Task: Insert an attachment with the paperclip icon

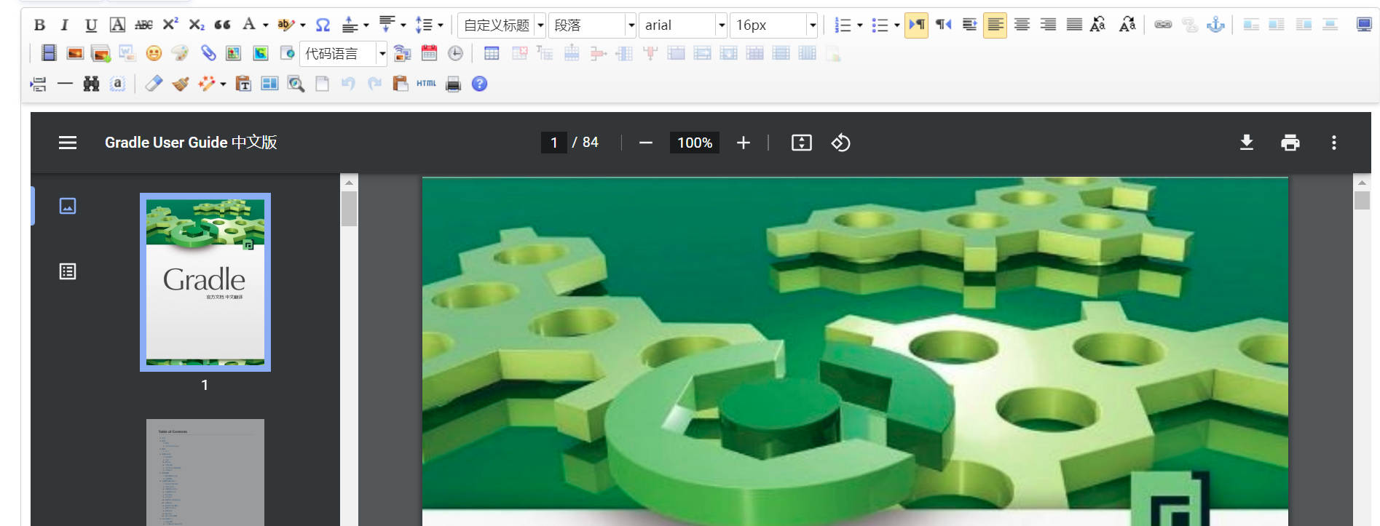Action: [x=208, y=53]
